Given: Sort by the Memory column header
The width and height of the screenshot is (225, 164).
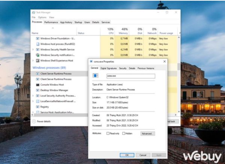Looking at the screenshot, I should (122, 31).
